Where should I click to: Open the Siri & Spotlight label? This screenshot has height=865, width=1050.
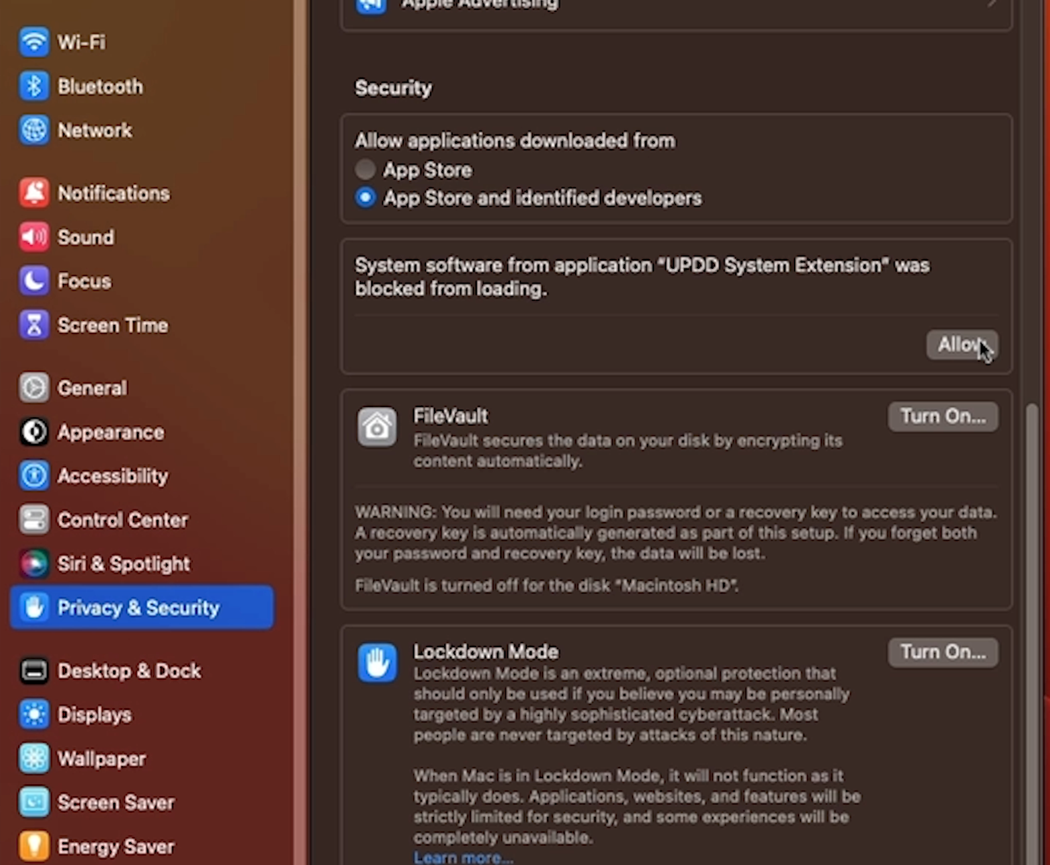124,564
